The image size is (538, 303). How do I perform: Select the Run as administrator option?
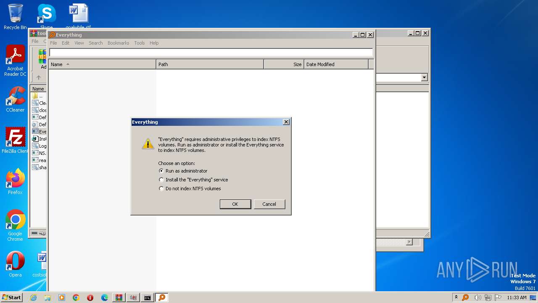click(183, 171)
